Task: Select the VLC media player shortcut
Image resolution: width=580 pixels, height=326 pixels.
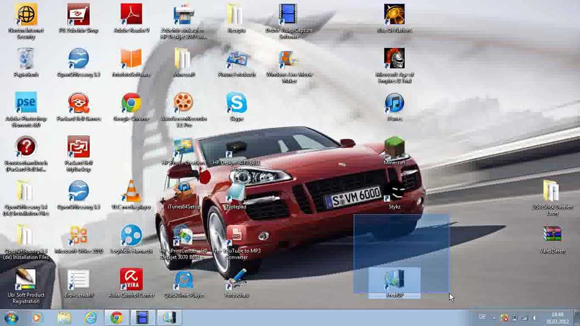Action: (x=131, y=196)
